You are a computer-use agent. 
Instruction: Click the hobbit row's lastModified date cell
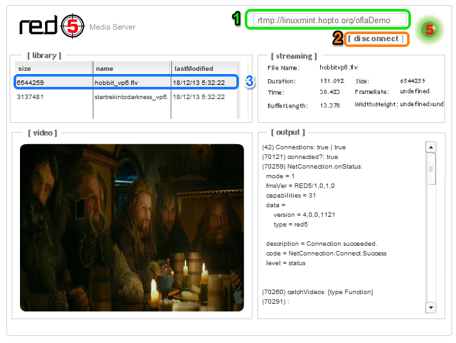pos(199,83)
